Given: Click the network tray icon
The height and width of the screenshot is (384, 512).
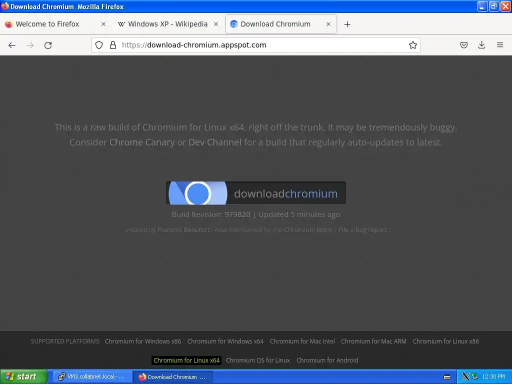Looking at the screenshot, I should 475,376.
